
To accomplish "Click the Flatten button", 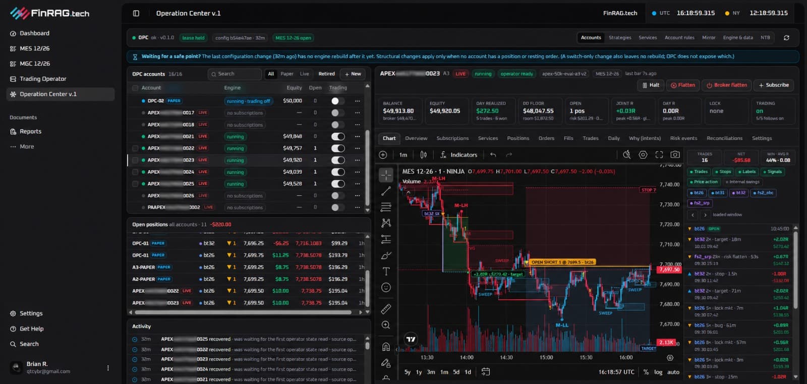I will (683, 85).
